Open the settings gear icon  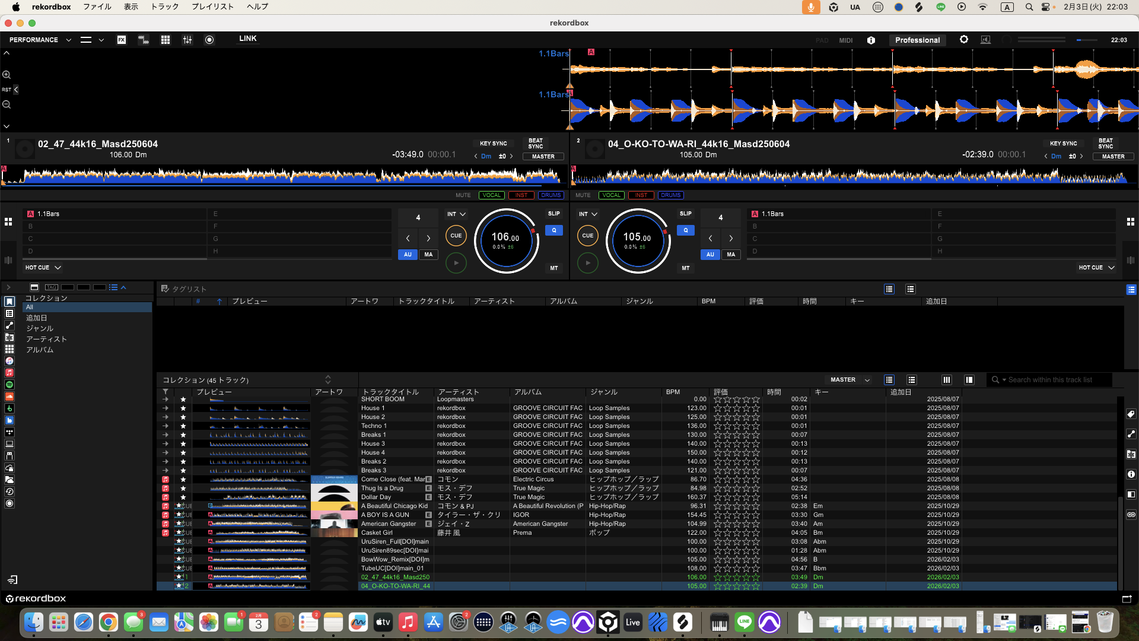pos(964,40)
